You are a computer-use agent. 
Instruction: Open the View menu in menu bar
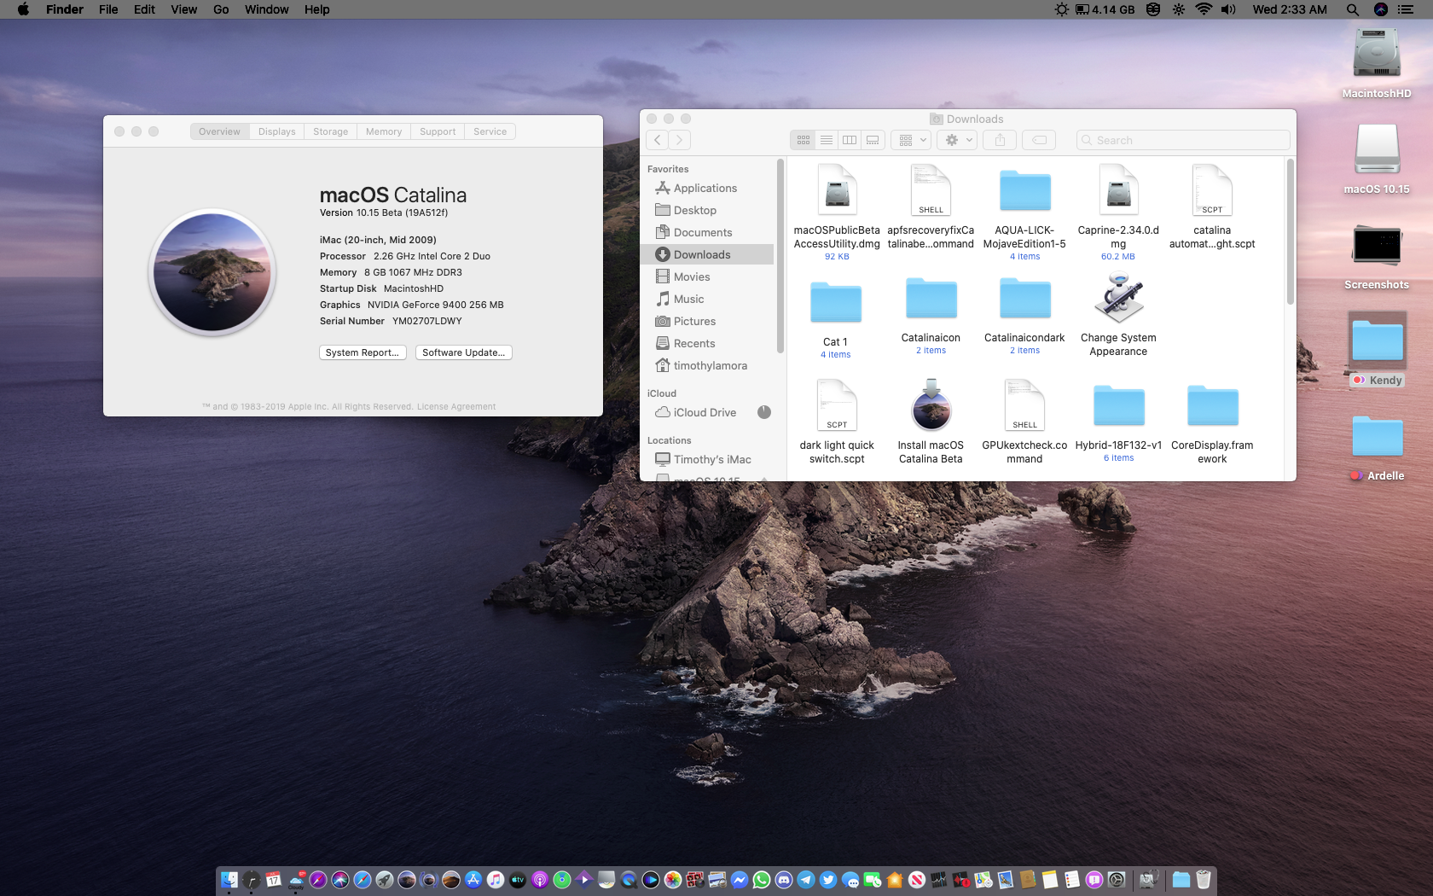183,9
